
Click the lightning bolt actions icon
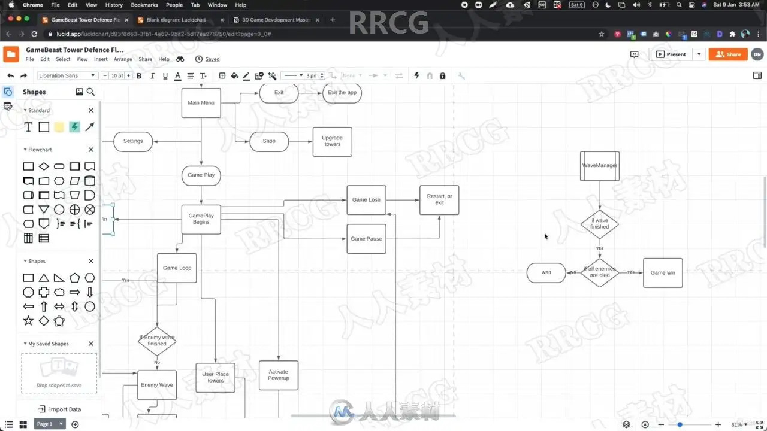pyautogui.click(x=417, y=76)
